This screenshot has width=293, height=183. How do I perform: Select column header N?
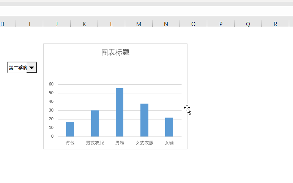166,24
